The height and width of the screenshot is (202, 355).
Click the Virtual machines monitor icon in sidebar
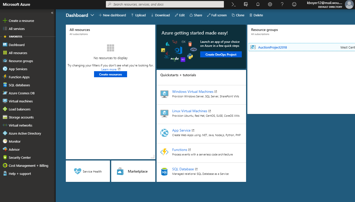coord(5,101)
